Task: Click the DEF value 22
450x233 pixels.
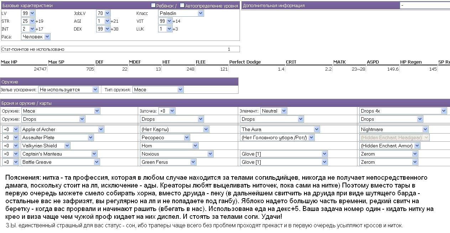Action: coord(125,69)
